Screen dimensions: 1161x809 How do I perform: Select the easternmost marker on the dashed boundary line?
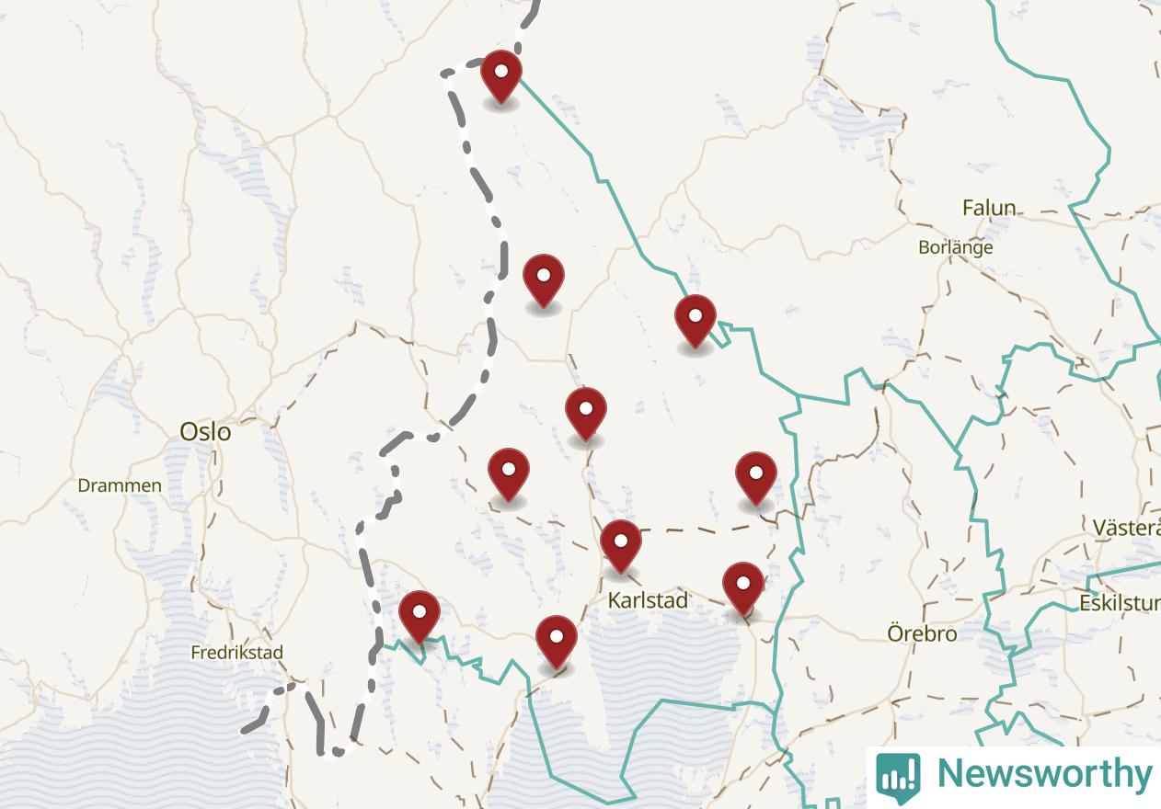click(756, 478)
